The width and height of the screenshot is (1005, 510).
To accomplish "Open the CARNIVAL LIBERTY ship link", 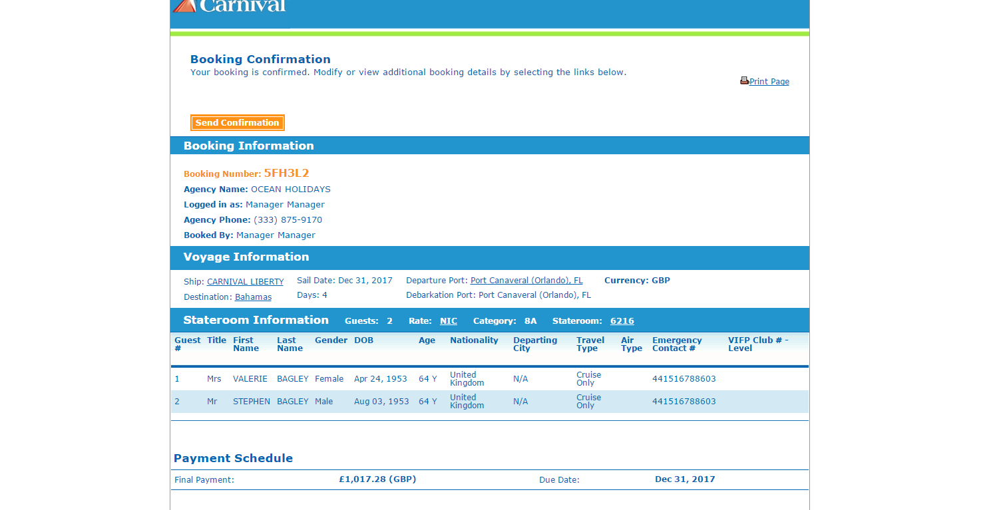I will [x=245, y=282].
